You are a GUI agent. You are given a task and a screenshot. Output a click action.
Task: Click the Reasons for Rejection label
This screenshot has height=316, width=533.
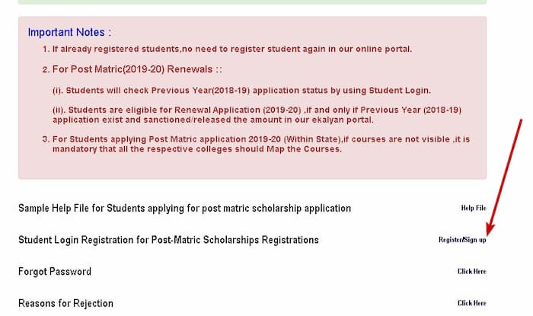click(x=65, y=304)
